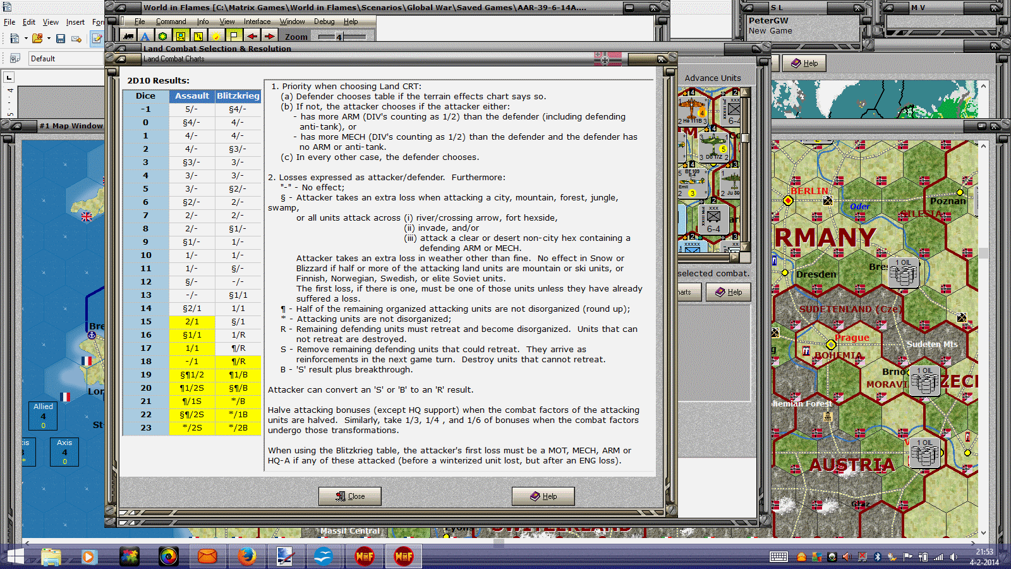Select Assault result for dice 15

(x=192, y=322)
